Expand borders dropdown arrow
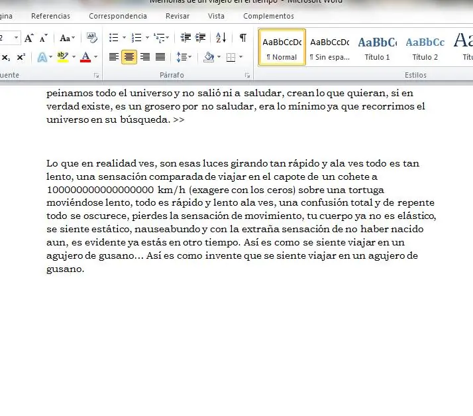The width and height of the screenshot is (473, 416). pos(240,57)
